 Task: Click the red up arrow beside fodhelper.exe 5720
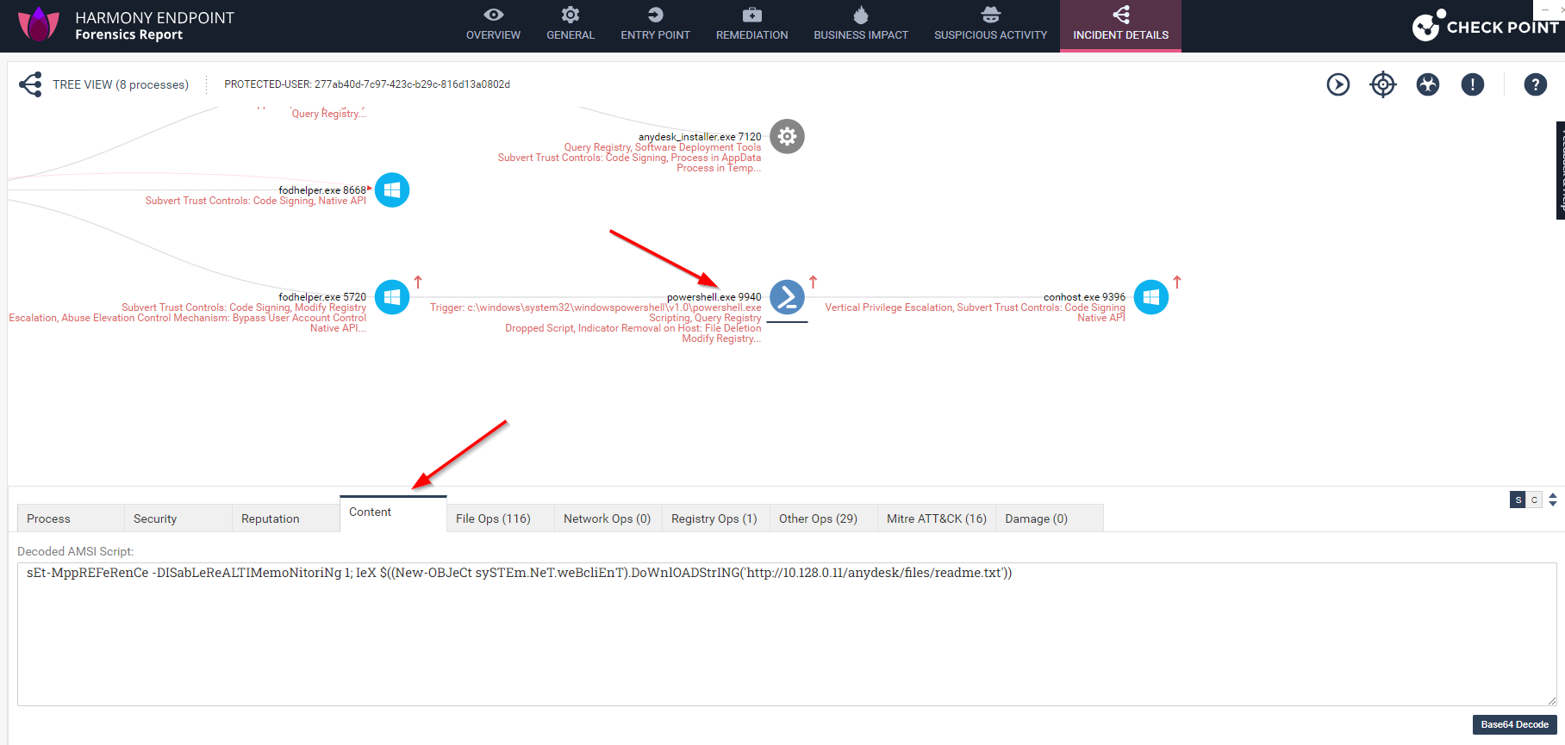(x=418, y=282)
